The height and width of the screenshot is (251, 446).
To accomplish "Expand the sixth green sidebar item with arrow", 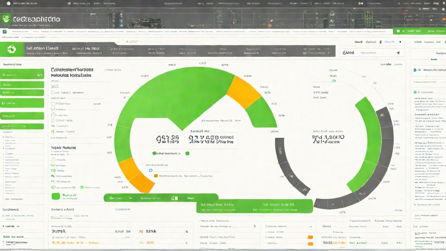I will [x=22, y=127].
